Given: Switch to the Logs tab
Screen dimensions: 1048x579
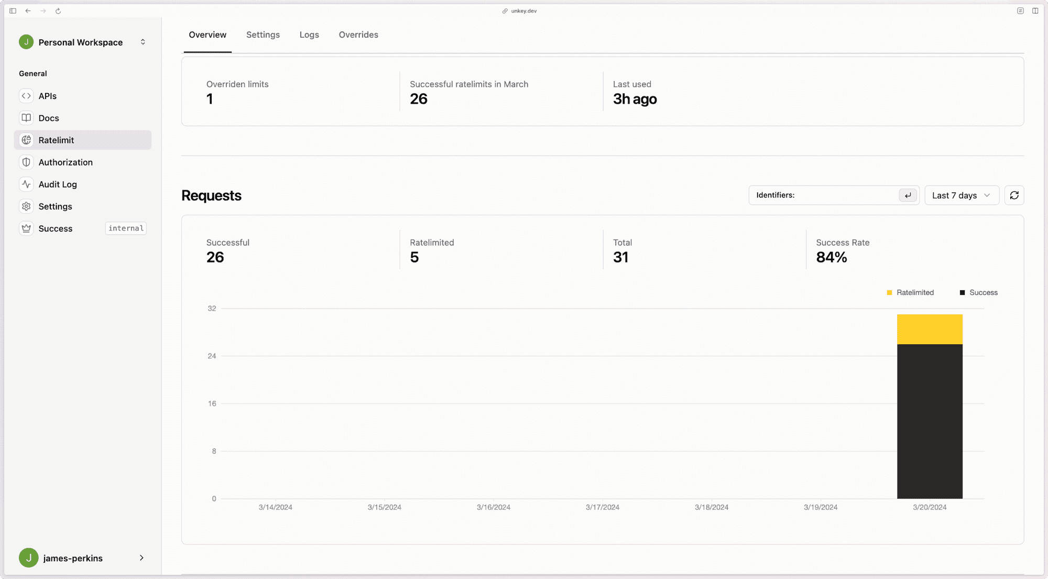Looking at the screenshot, I should [x=309, y=34].
